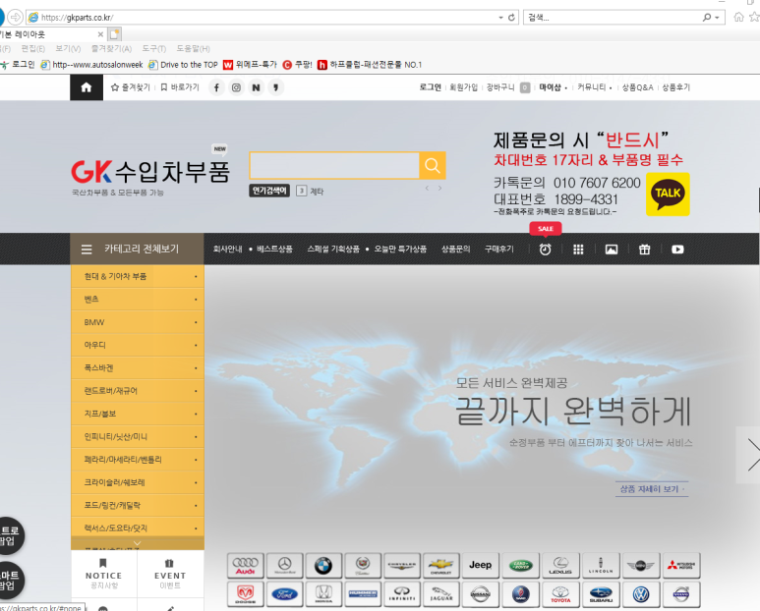Advance banner with right arrow
Viewport: 760px width, 611px height.
[x=749, y=455]
